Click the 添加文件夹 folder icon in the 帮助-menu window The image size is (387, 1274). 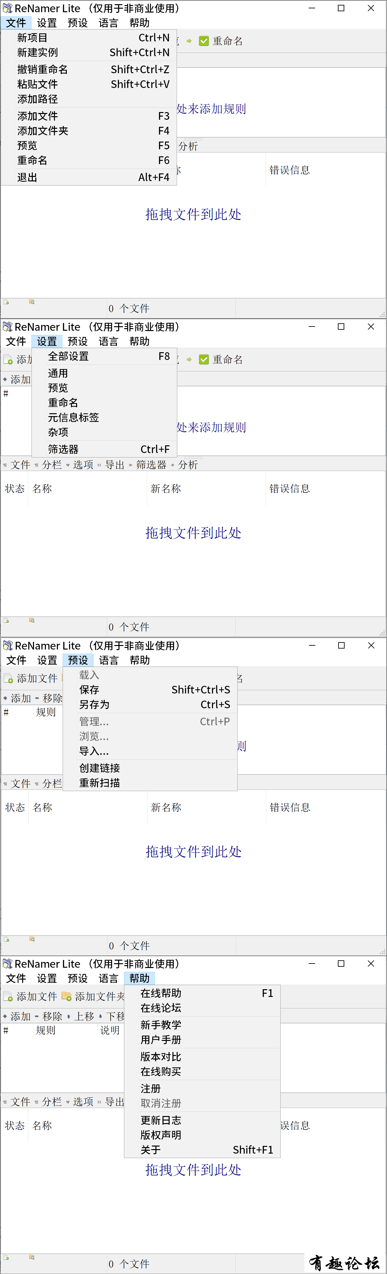[x=66, y=997]
